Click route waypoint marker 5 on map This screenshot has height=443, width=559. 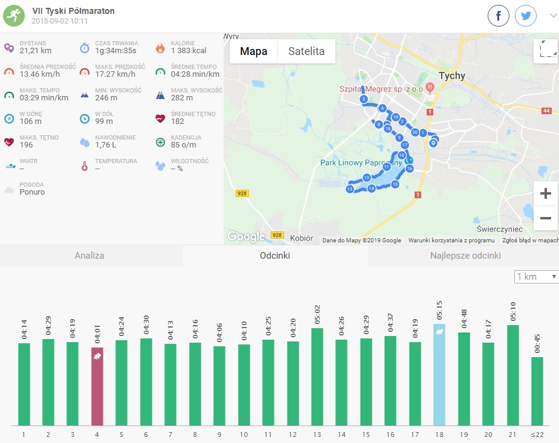point(363,99)
